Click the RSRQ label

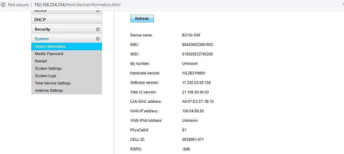(x=136, y=149)
